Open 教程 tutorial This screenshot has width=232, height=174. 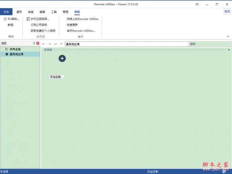(10, 25)
